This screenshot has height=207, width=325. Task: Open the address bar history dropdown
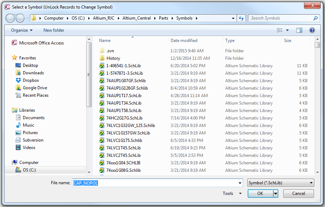pos(233,18)
